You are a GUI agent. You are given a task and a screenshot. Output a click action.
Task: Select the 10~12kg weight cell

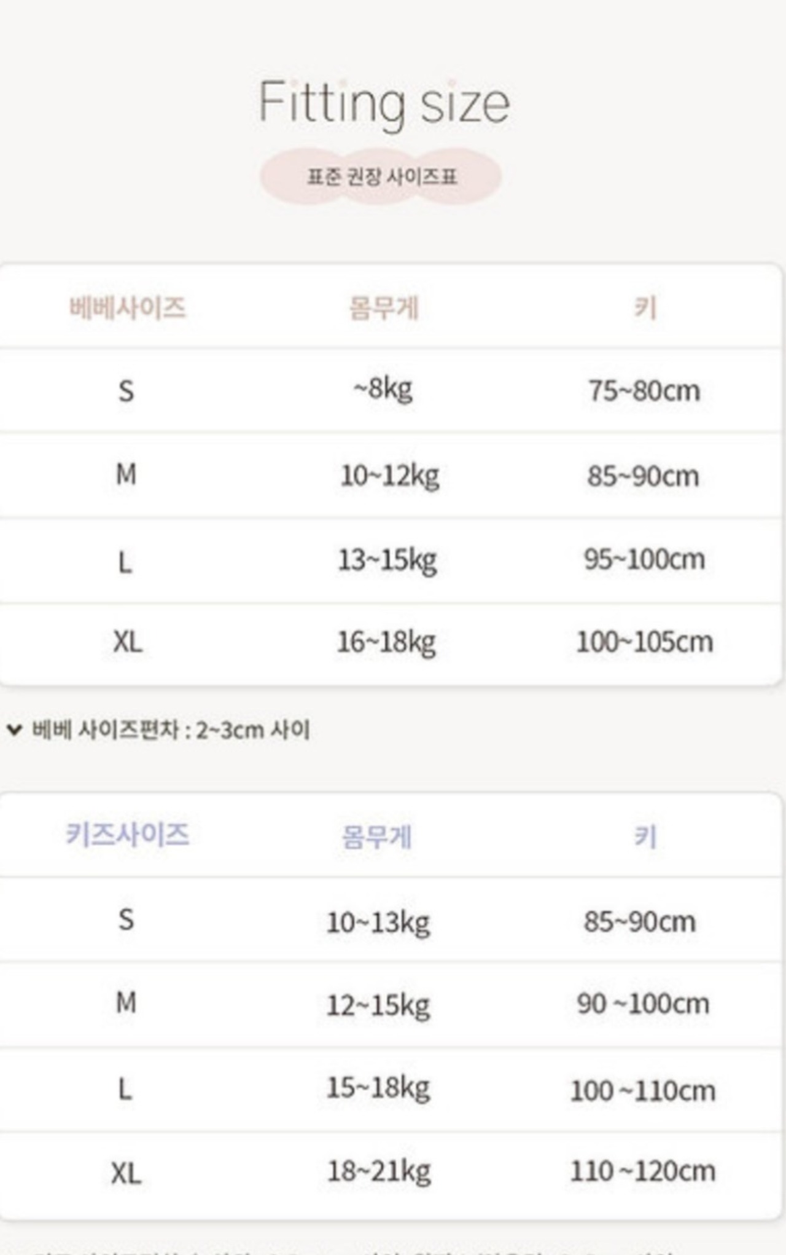[390, 476]
